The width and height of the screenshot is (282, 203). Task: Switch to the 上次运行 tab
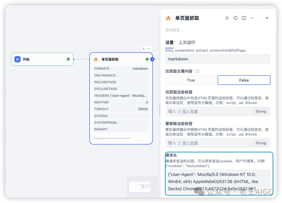(187, 43)
